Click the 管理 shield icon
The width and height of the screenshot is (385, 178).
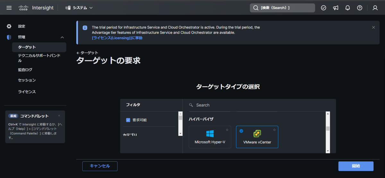pyautogui.click(x=9, y=37)
